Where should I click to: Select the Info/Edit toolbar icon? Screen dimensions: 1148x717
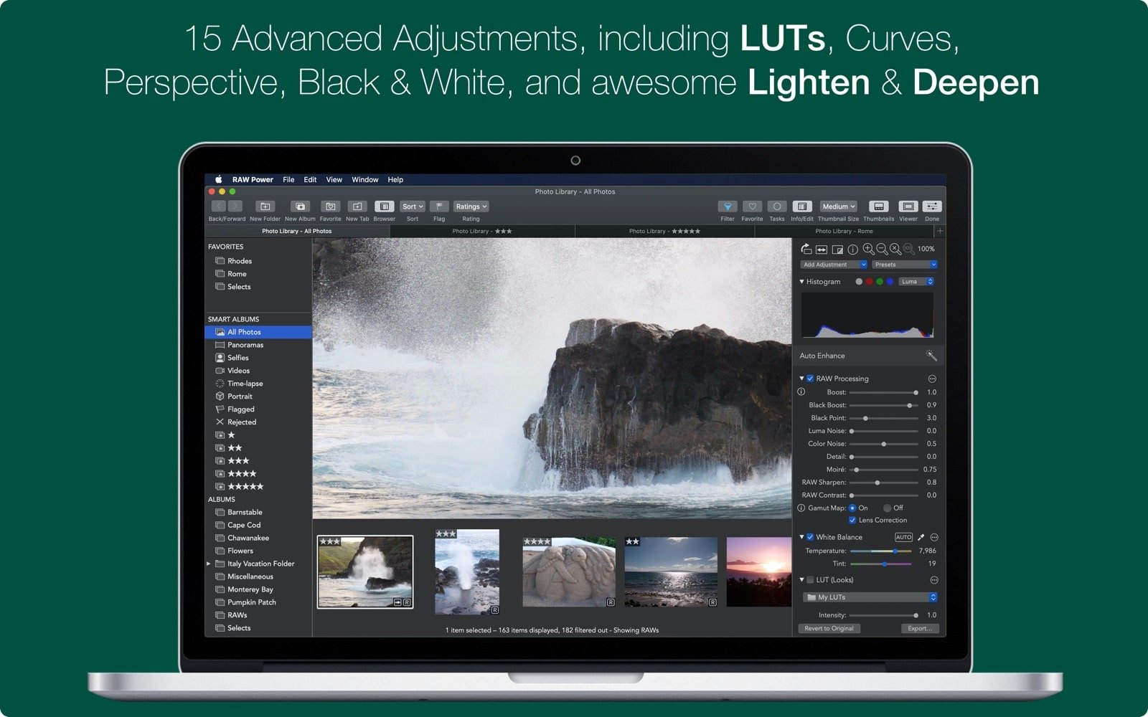(802, 206)
